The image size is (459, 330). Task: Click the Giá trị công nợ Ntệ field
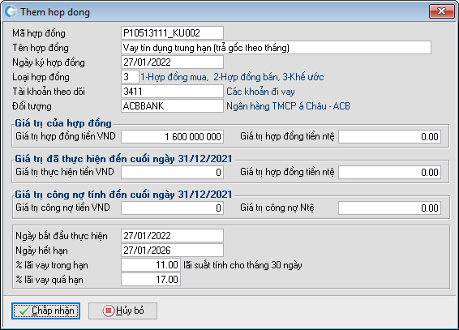[x=389, y=208]
